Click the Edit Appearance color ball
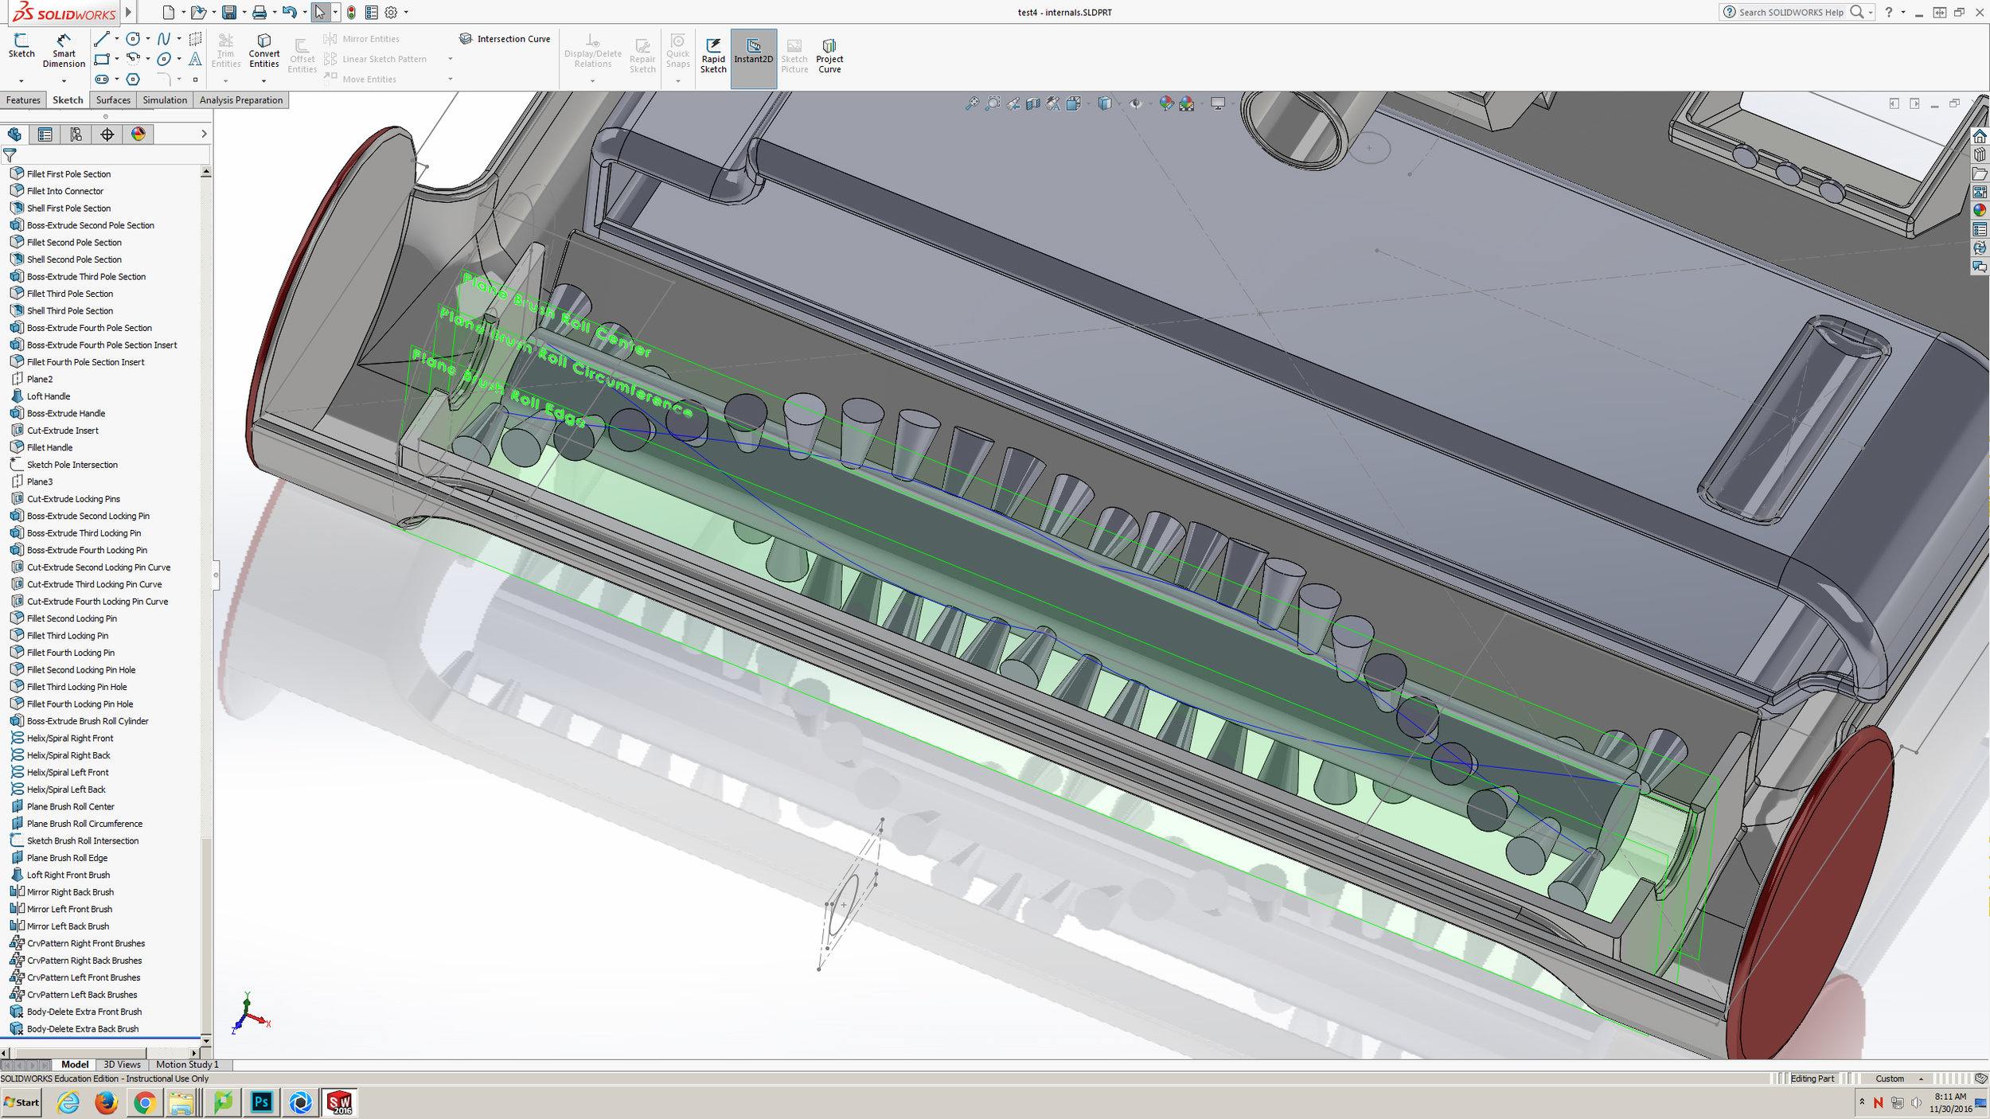Viewport: 1990px width, 1119px height. point(1166,103)
